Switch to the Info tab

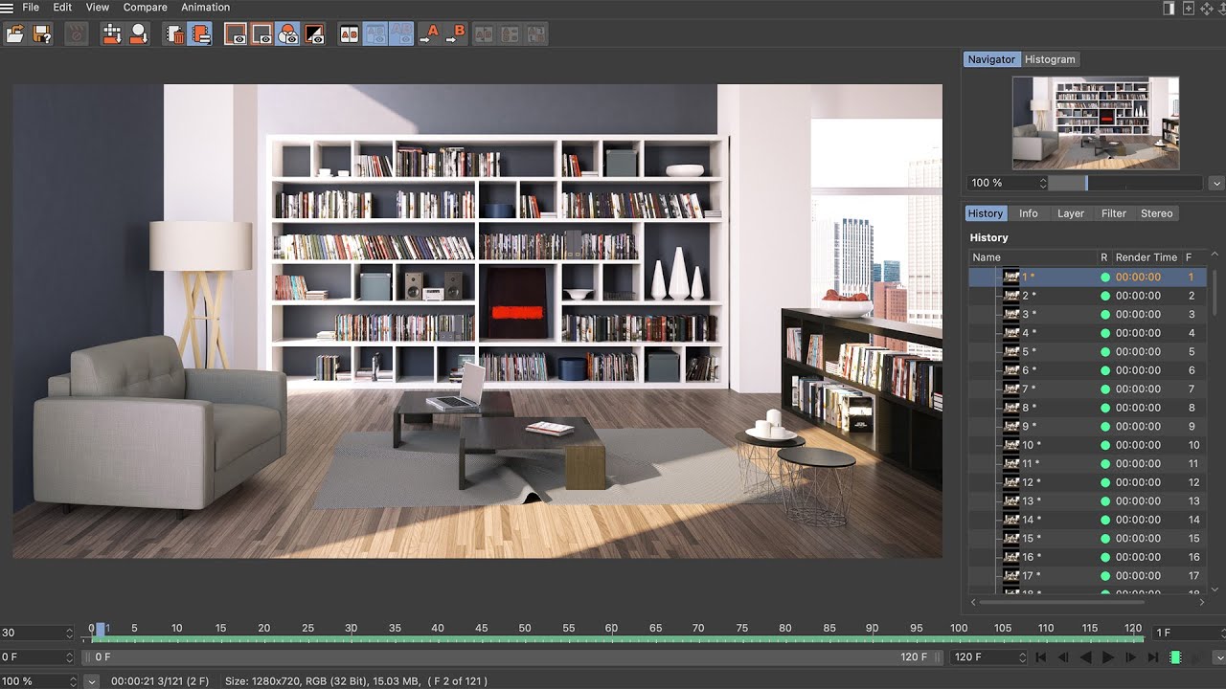tap(1029, 213)
